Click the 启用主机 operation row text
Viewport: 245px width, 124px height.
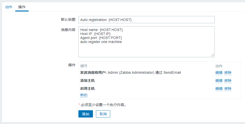click(x=87, y=88)
